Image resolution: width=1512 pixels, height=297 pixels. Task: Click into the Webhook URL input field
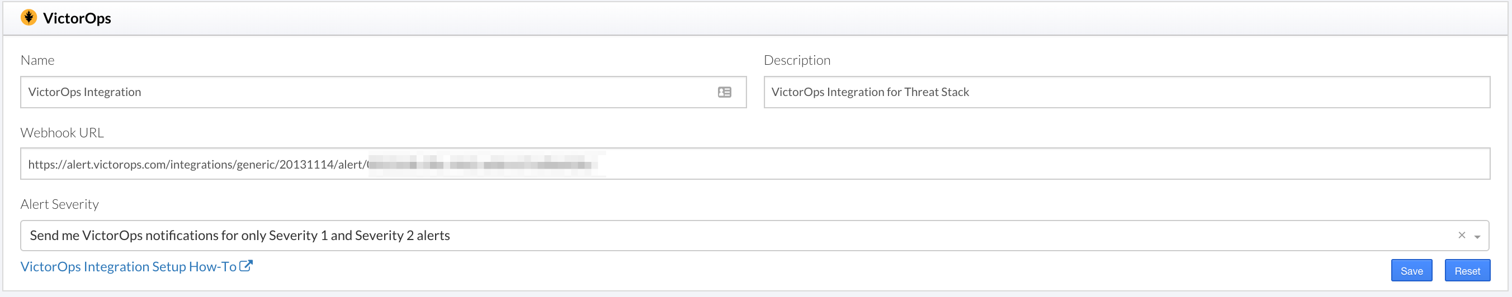pos(755,164)
